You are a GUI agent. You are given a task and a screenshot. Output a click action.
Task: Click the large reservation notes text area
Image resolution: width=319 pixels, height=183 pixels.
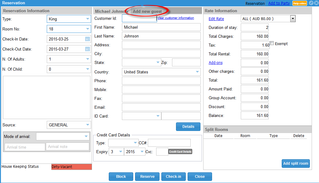click(46, 97)
